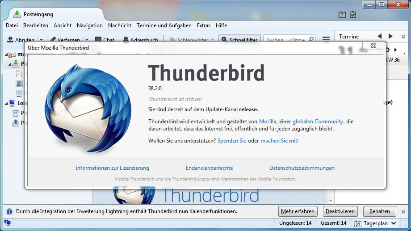Click the Gesamt: 14 status text
This screenshot has width=411, height=231.
333,223
